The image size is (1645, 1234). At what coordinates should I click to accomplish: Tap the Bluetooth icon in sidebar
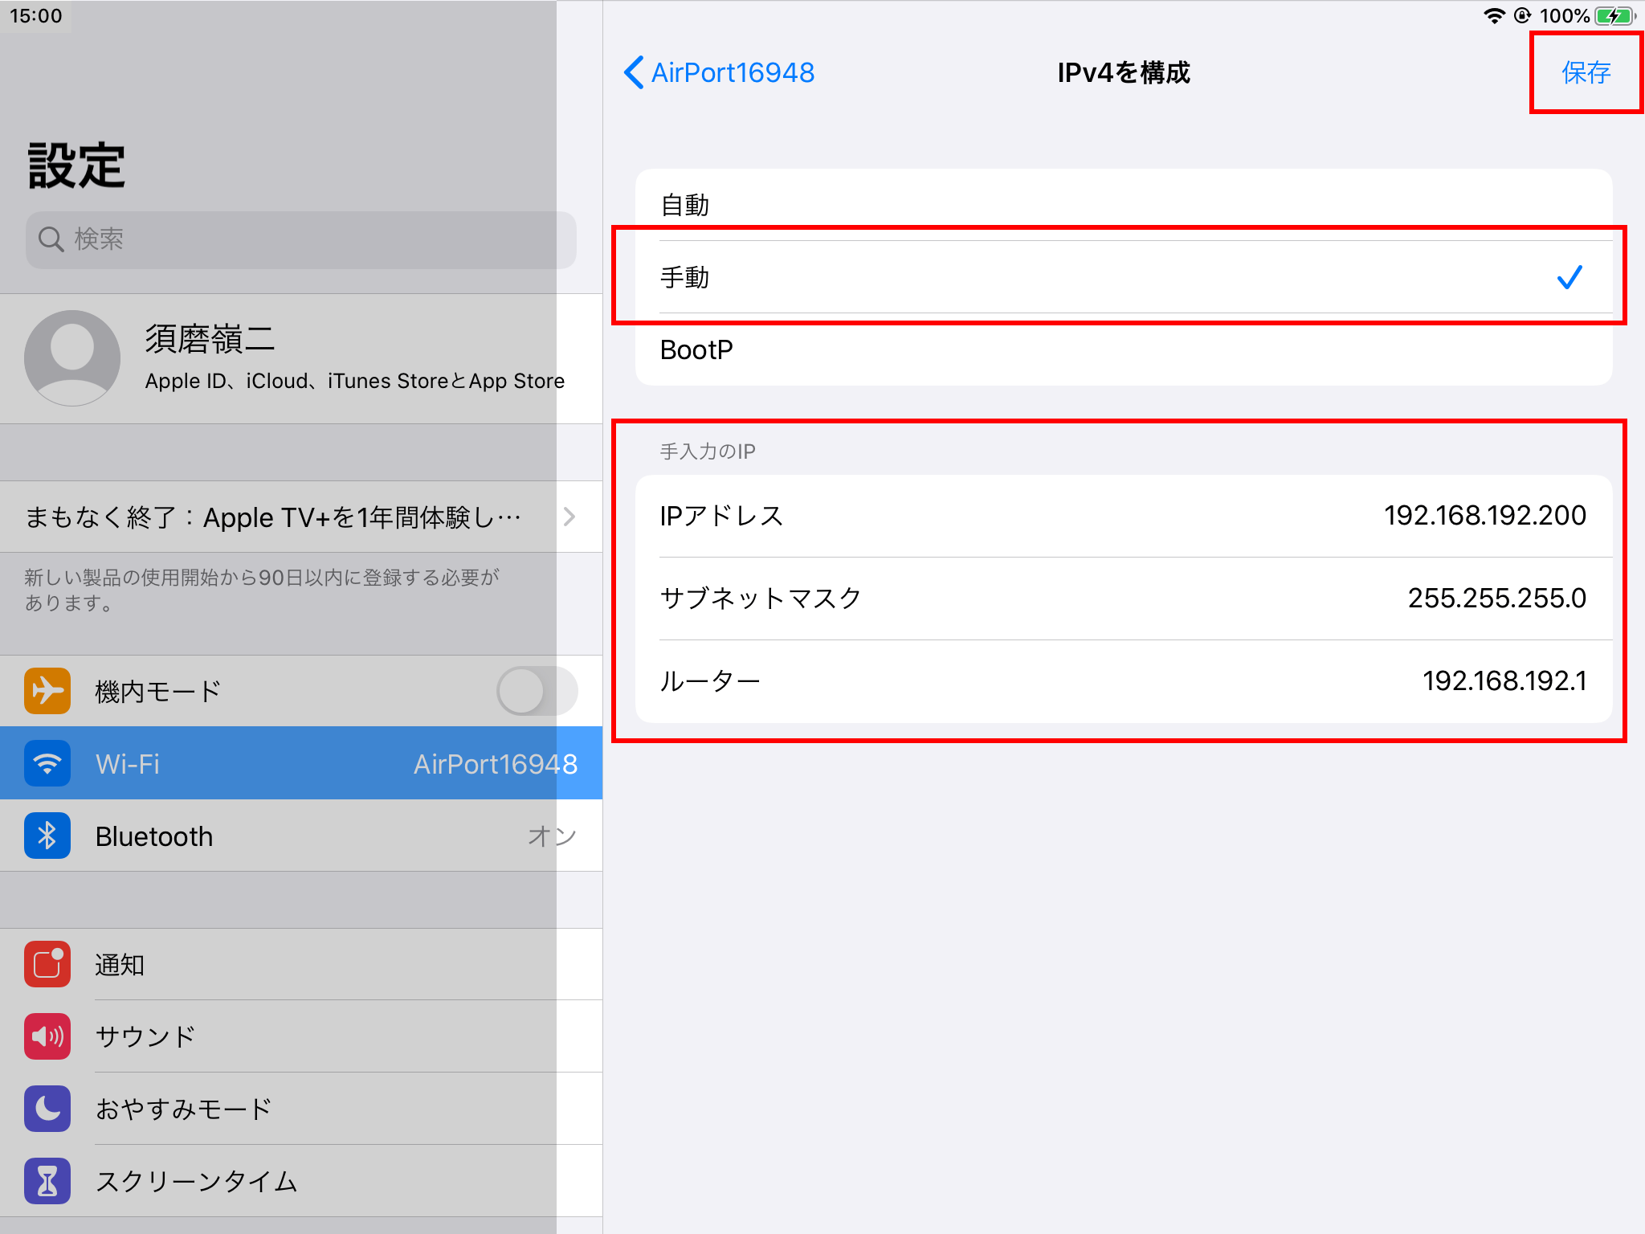(x=47, y=836)
